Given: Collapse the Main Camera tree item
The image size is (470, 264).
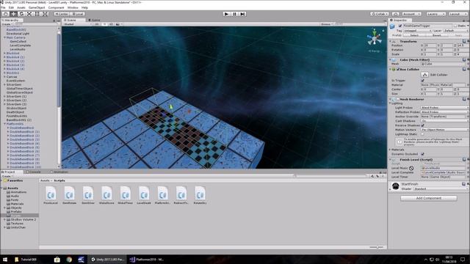Looking at the screenshot, I should point(5,37).
